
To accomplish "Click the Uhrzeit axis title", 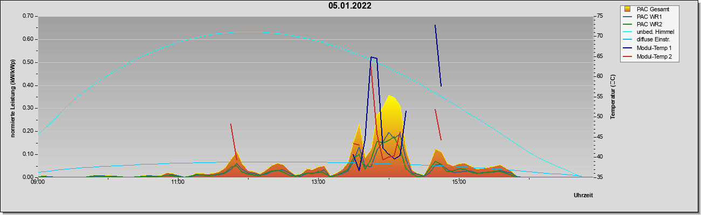I will 583,196.
